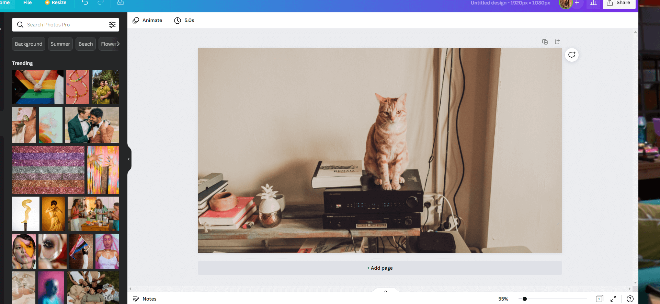Viewport: 660px width, 304px height.
Task: Expand the page thumbnails chevron
Action: (386, 291)
